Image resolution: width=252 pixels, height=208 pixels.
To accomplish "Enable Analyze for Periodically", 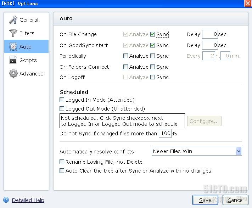I will [x=125, y=56].
